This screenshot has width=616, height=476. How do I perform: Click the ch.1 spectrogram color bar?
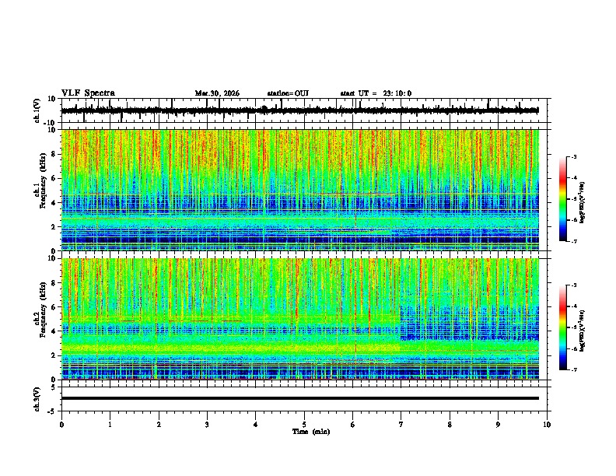click(563, 199)
